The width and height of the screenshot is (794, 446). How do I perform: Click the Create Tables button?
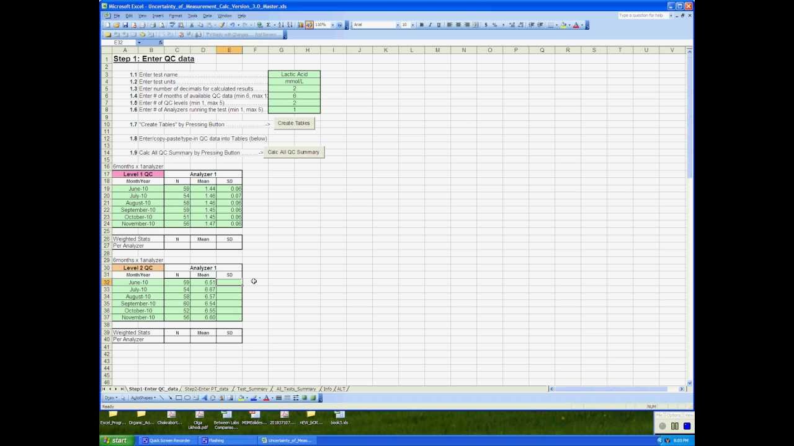[x=293, y=123]
